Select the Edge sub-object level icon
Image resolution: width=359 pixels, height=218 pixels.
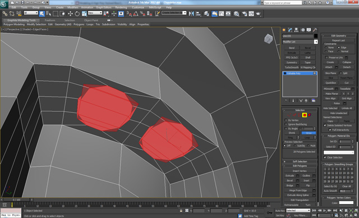[294, 115]
